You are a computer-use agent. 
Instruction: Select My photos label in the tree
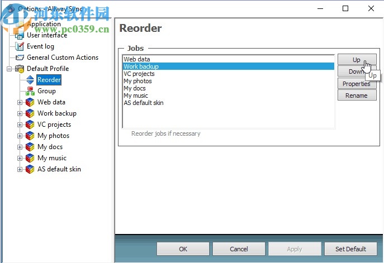click(x=54, y=136)
